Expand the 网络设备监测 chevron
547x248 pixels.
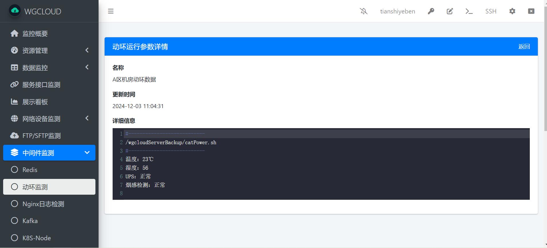(87, 118)
